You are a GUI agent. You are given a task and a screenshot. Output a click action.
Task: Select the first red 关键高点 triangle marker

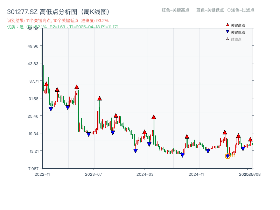[x=45, y=84]
